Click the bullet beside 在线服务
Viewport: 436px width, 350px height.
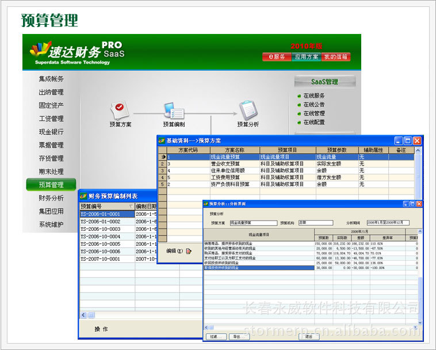[x=299, y=96]
